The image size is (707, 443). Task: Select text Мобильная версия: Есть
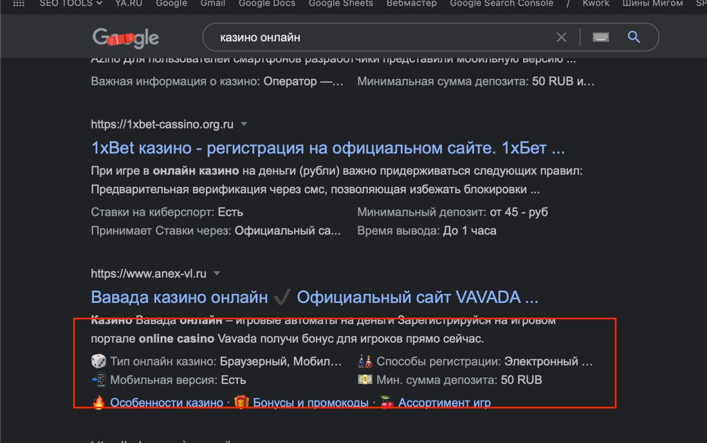[178, 380]
